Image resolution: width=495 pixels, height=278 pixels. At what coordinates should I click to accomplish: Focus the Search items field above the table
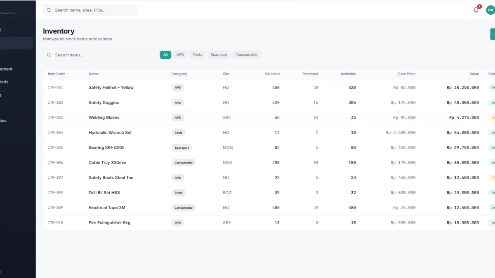(99, 55)
